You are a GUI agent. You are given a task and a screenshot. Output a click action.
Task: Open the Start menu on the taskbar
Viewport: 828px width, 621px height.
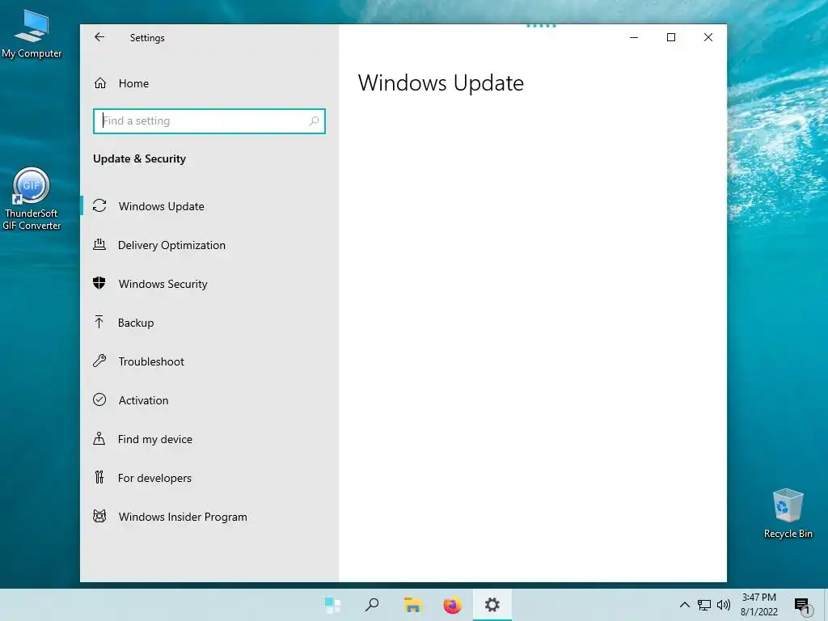(x=332, y=605)
